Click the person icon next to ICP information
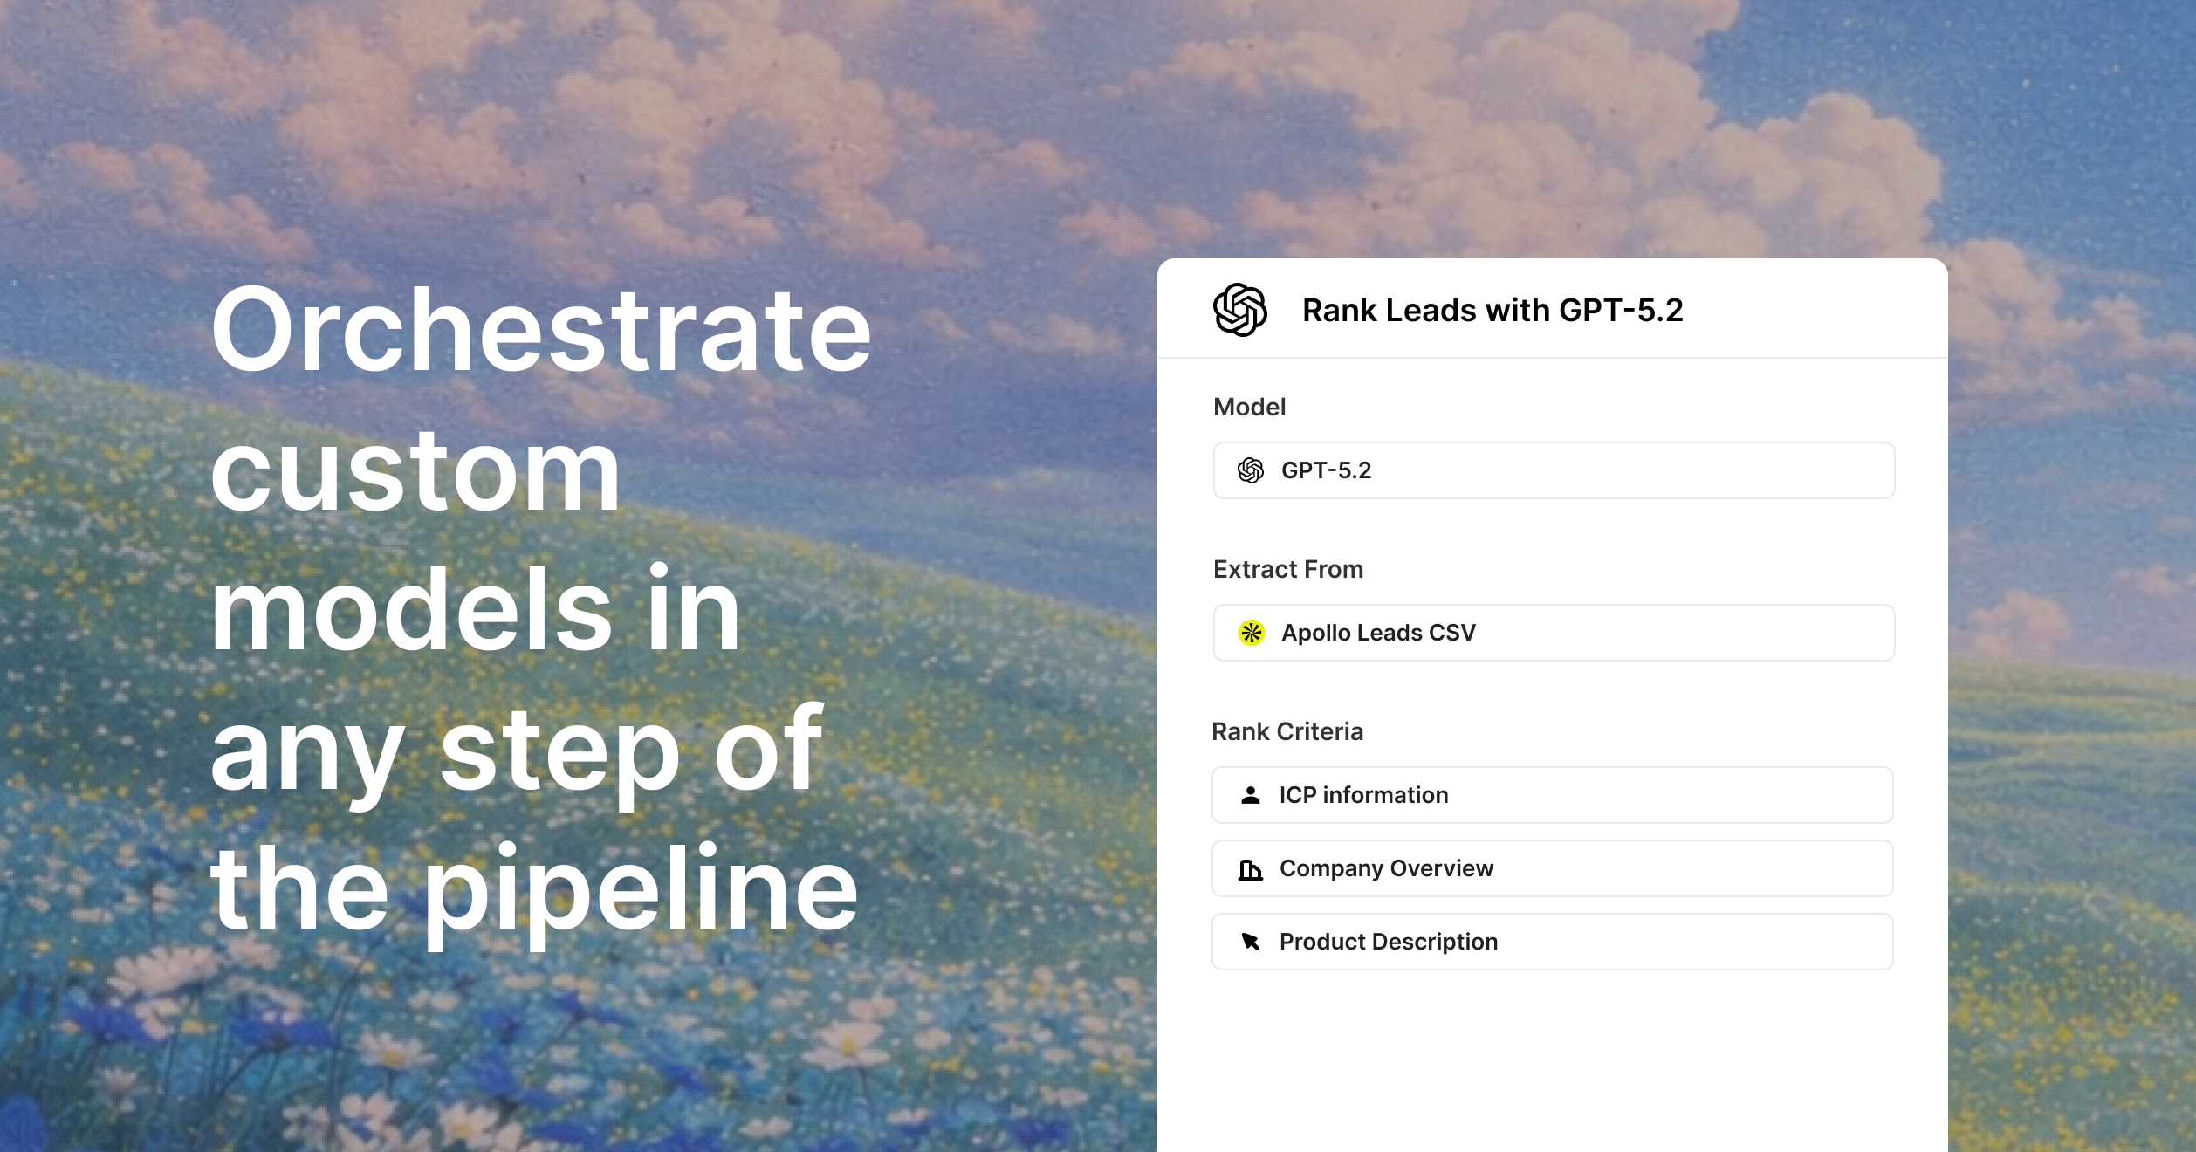 click(1250, 795)
